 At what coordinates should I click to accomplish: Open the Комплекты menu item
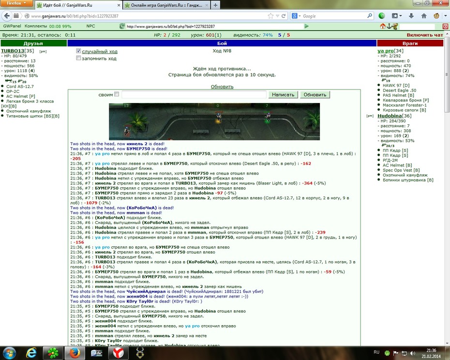[x=36, y=26]
